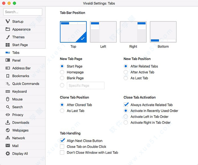Screen dimensions: 198x165
Task: Open the Startup settings section
Action: 23,21
